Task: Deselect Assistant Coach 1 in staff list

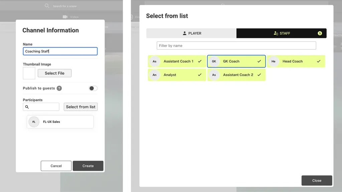Action: click(177, 61)
